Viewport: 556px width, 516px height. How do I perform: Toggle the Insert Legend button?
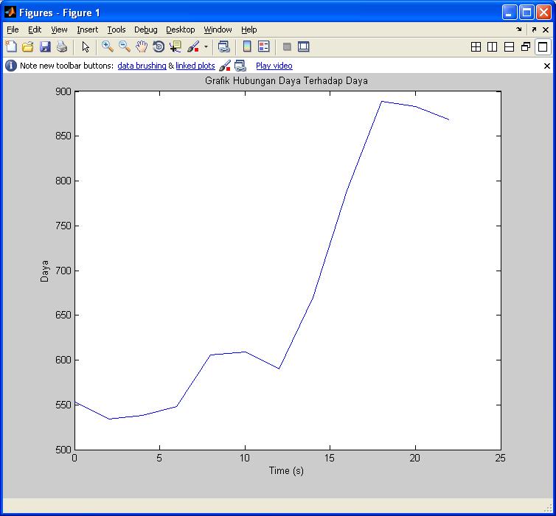(x=264, y=47)
